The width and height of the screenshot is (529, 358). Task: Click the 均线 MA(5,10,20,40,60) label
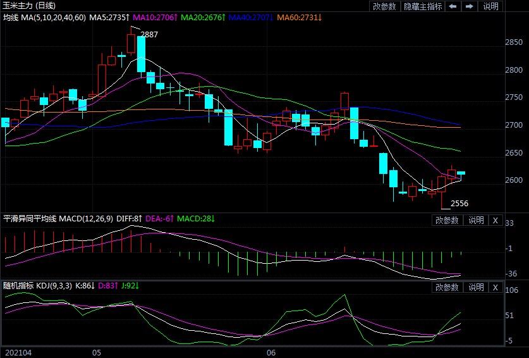[44, 17]
